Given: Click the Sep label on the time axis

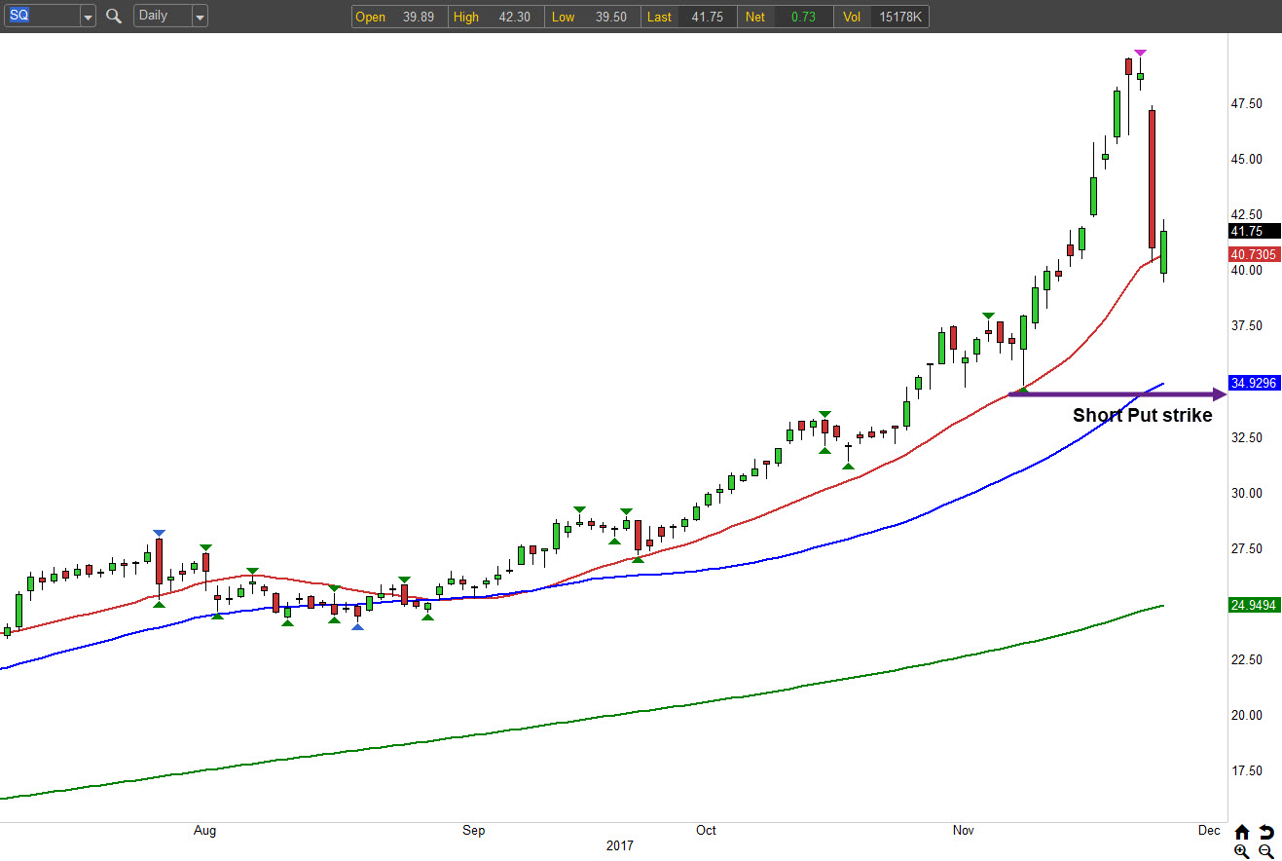Looking at the screenshot, I should (473, 831).
